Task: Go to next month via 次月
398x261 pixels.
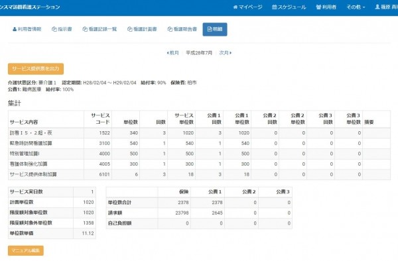Action: [x=226, y=53]
